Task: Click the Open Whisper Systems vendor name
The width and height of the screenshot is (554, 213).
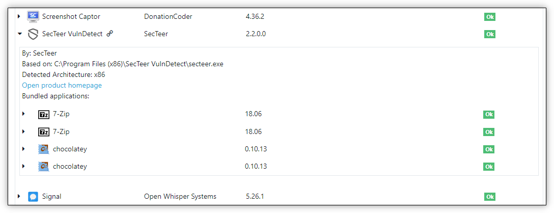Action: 180,196
